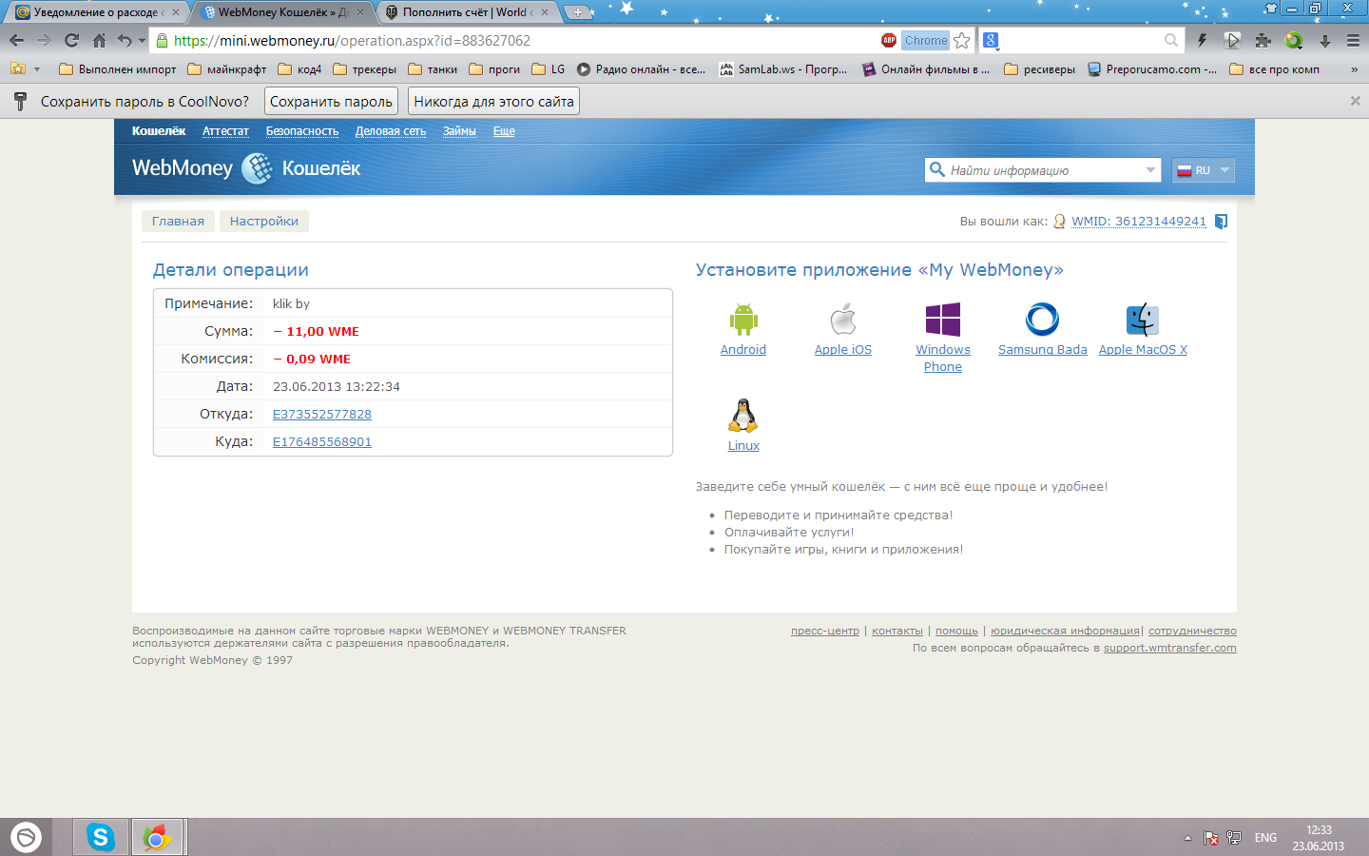Viewport: 1369px width, 856px height.
Task: Click the Linux penguin icon
Action: point(743,416)
